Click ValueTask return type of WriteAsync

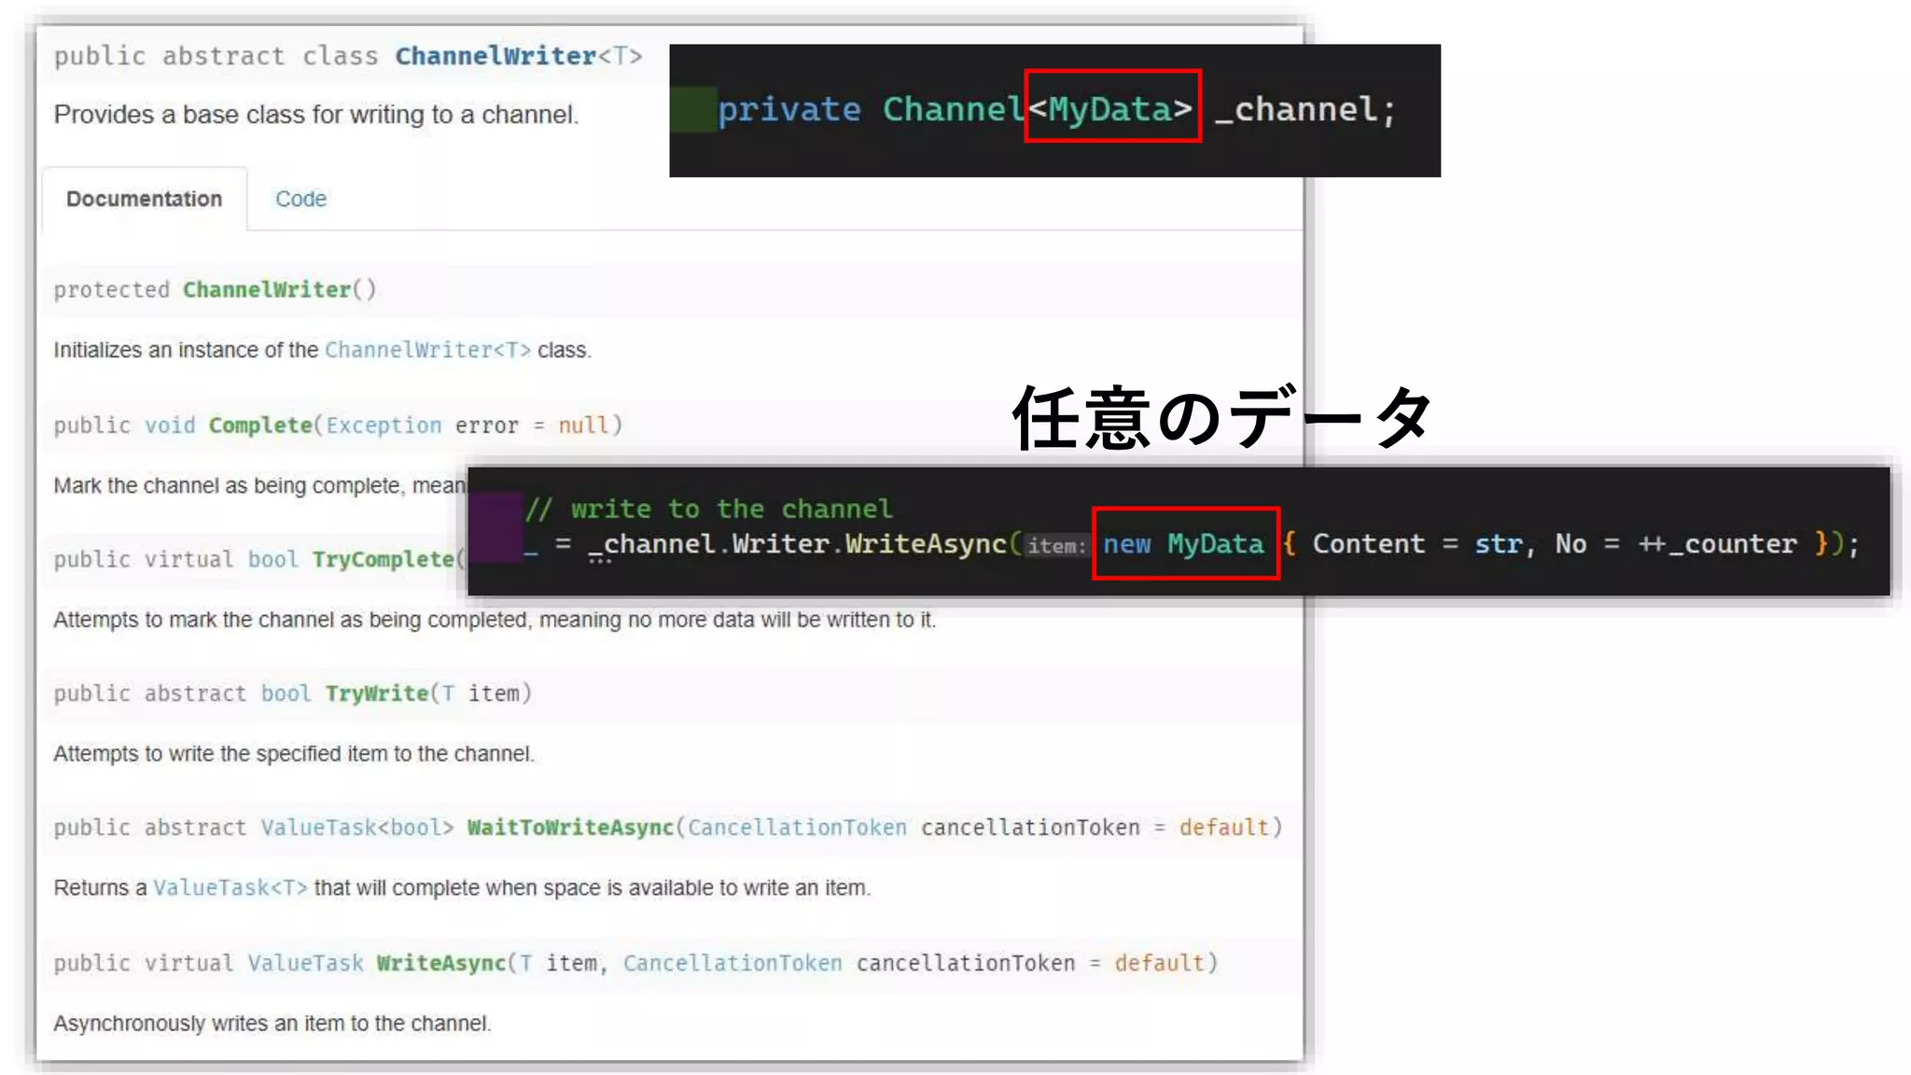305,963
